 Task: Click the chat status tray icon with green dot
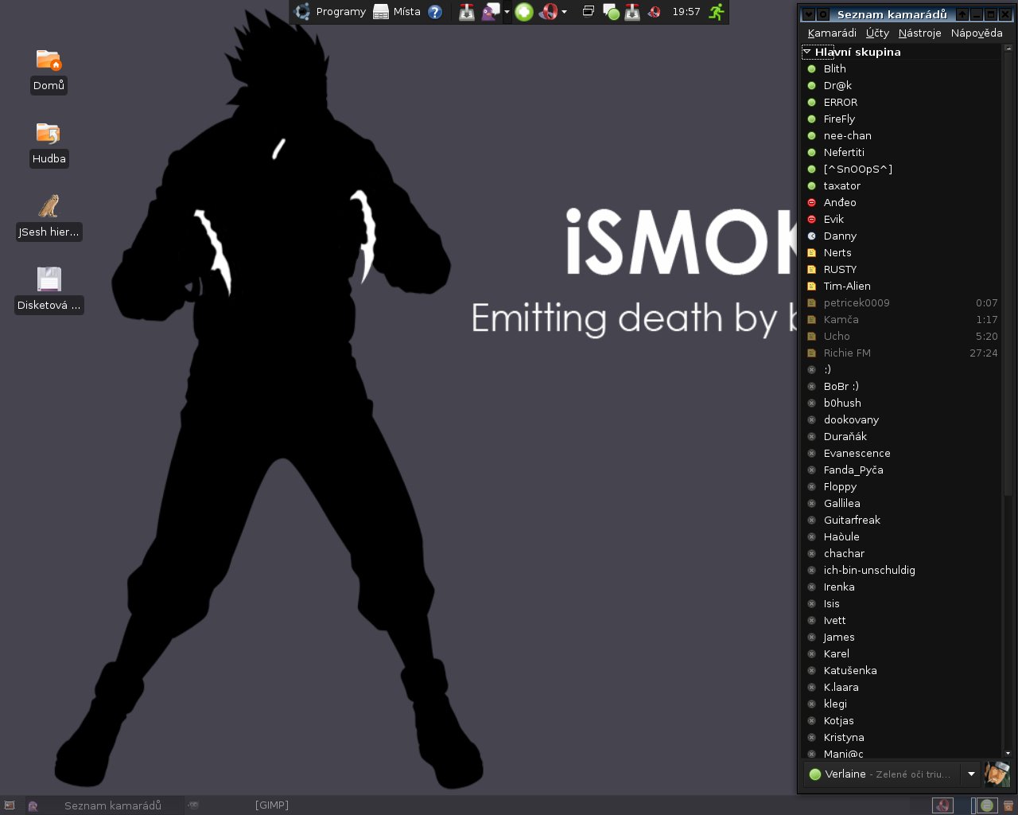click(611, 12)
